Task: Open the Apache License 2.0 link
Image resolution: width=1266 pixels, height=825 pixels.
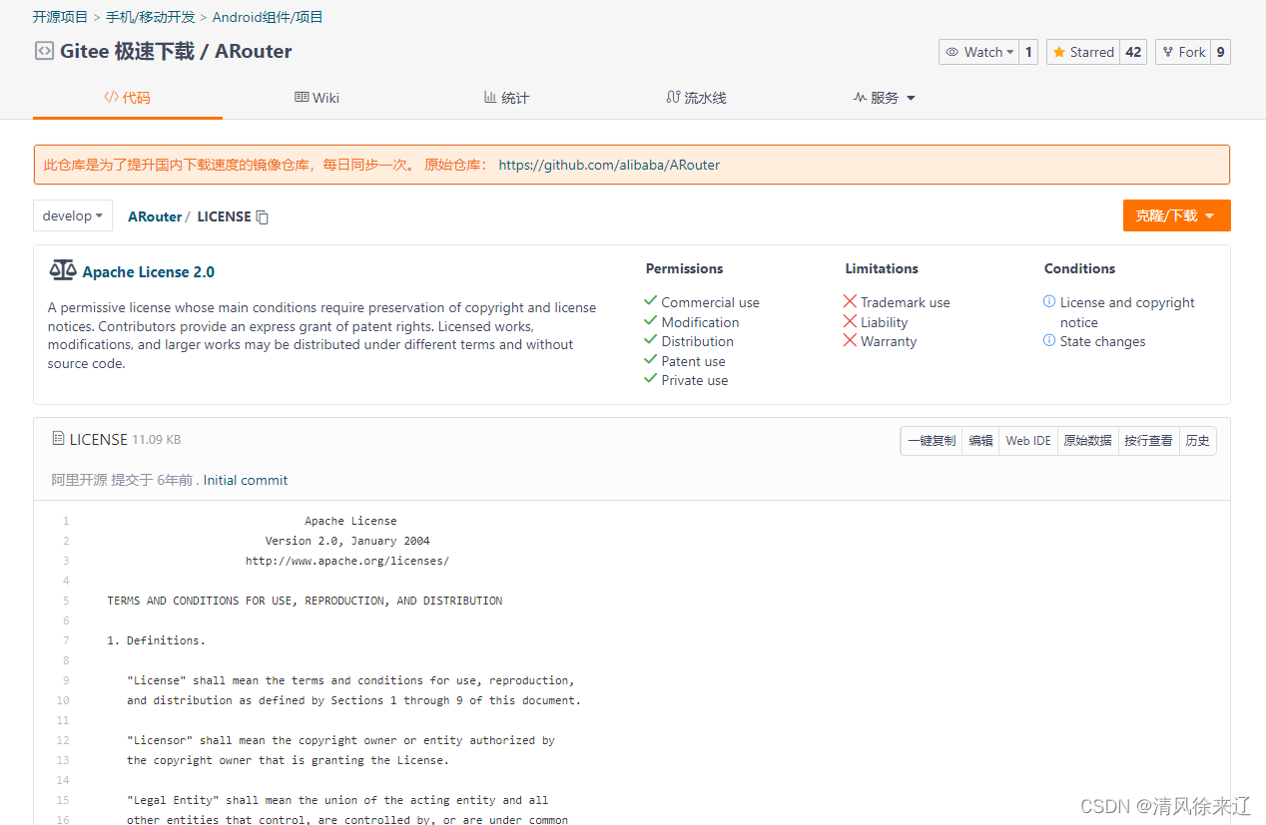Action: [148, 271]
